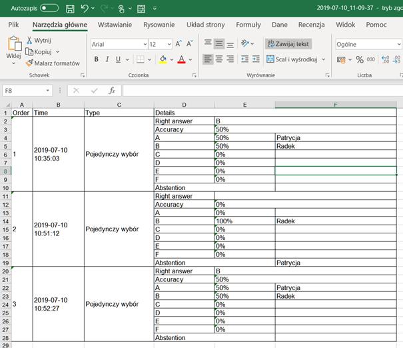Select column C header
This screenshot has height=348, width=403.
tap(119, 105)
